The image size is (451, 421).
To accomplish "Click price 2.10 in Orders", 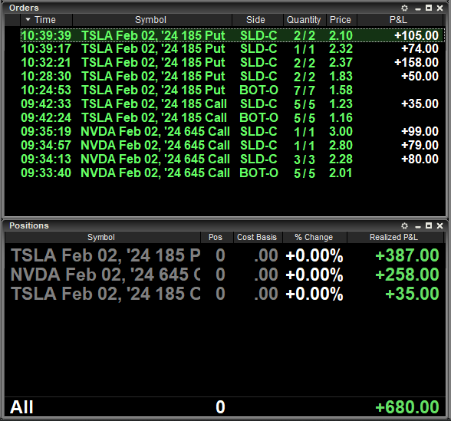I will 341,35.
